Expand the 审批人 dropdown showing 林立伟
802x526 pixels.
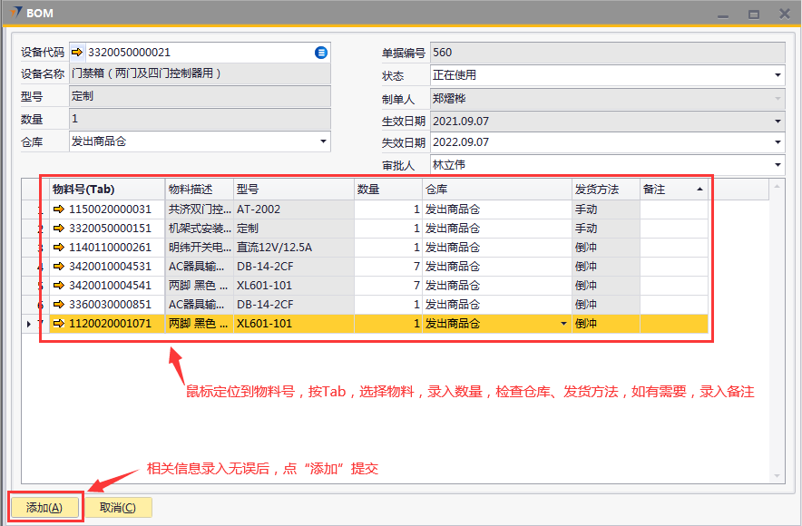click(778, 165)
